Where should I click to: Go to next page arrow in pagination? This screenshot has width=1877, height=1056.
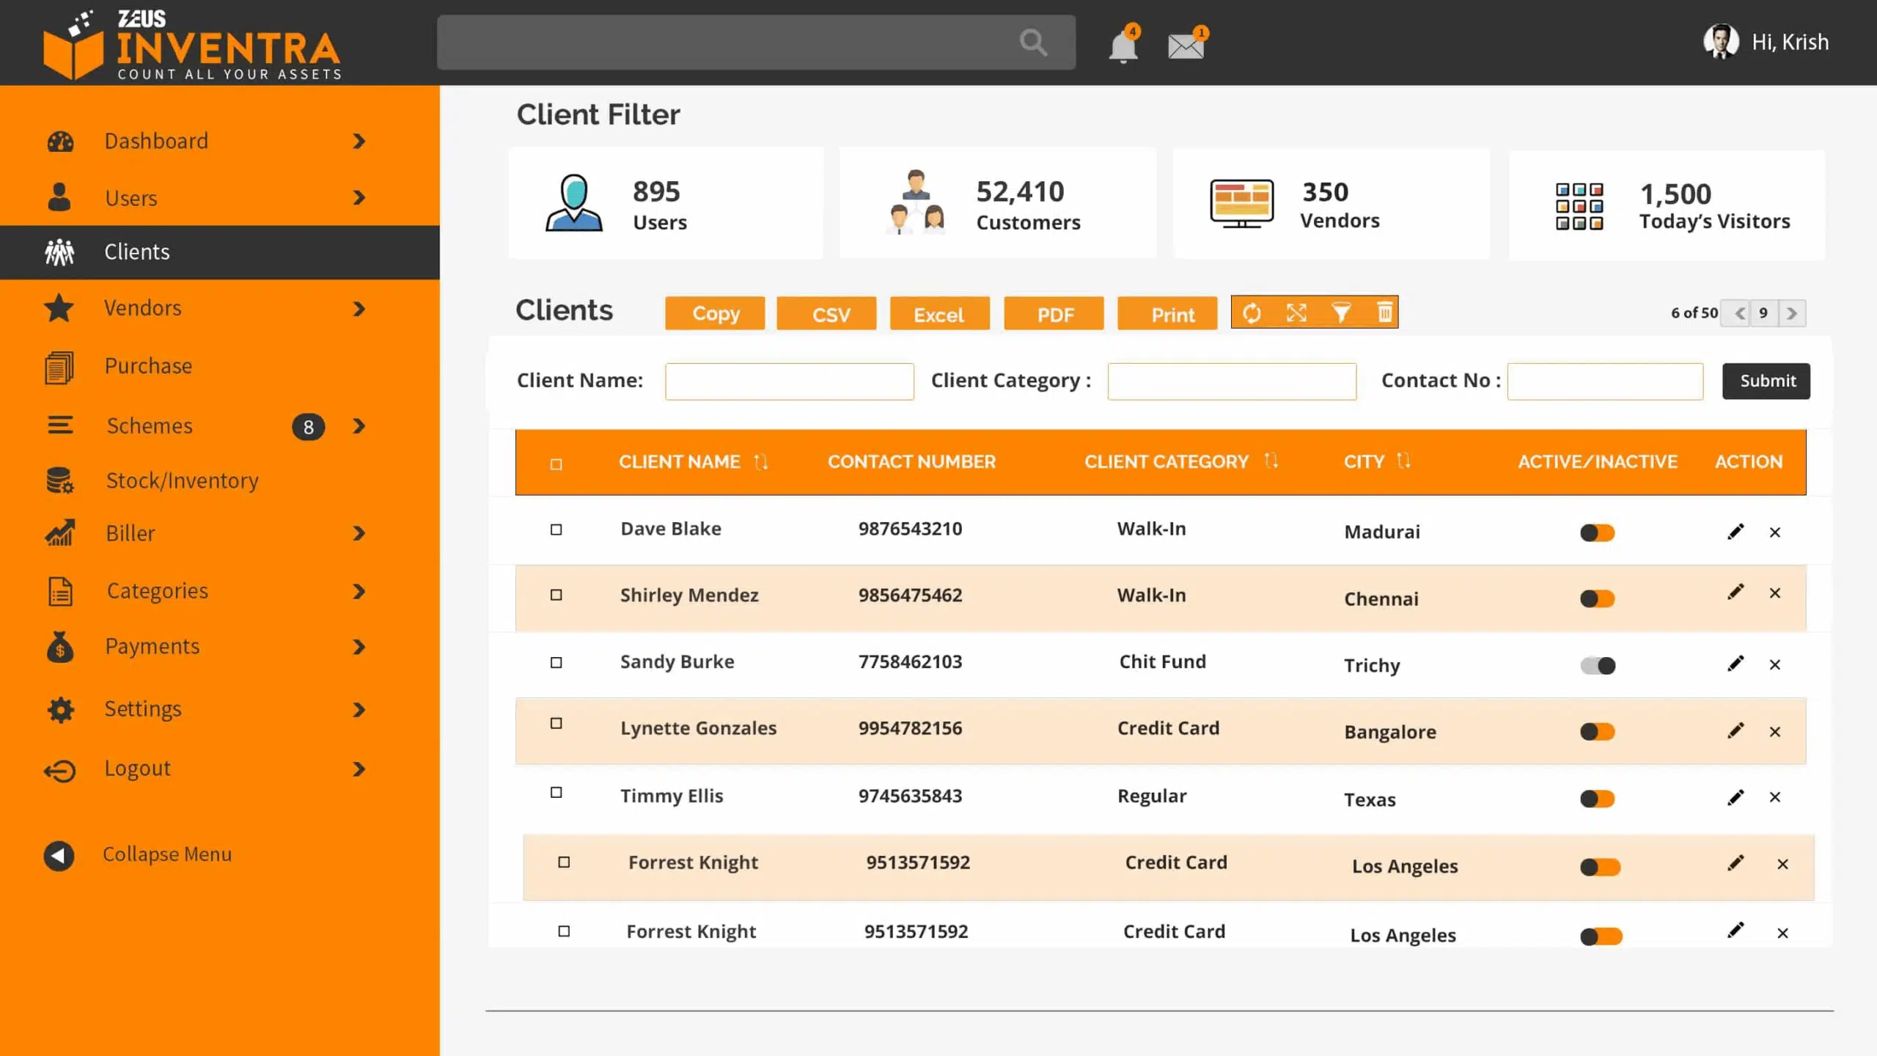tap(1792, 314)
